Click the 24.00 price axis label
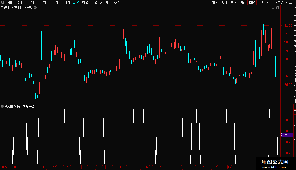The width and height of the screenshot is (296, 170). (288, 93)
